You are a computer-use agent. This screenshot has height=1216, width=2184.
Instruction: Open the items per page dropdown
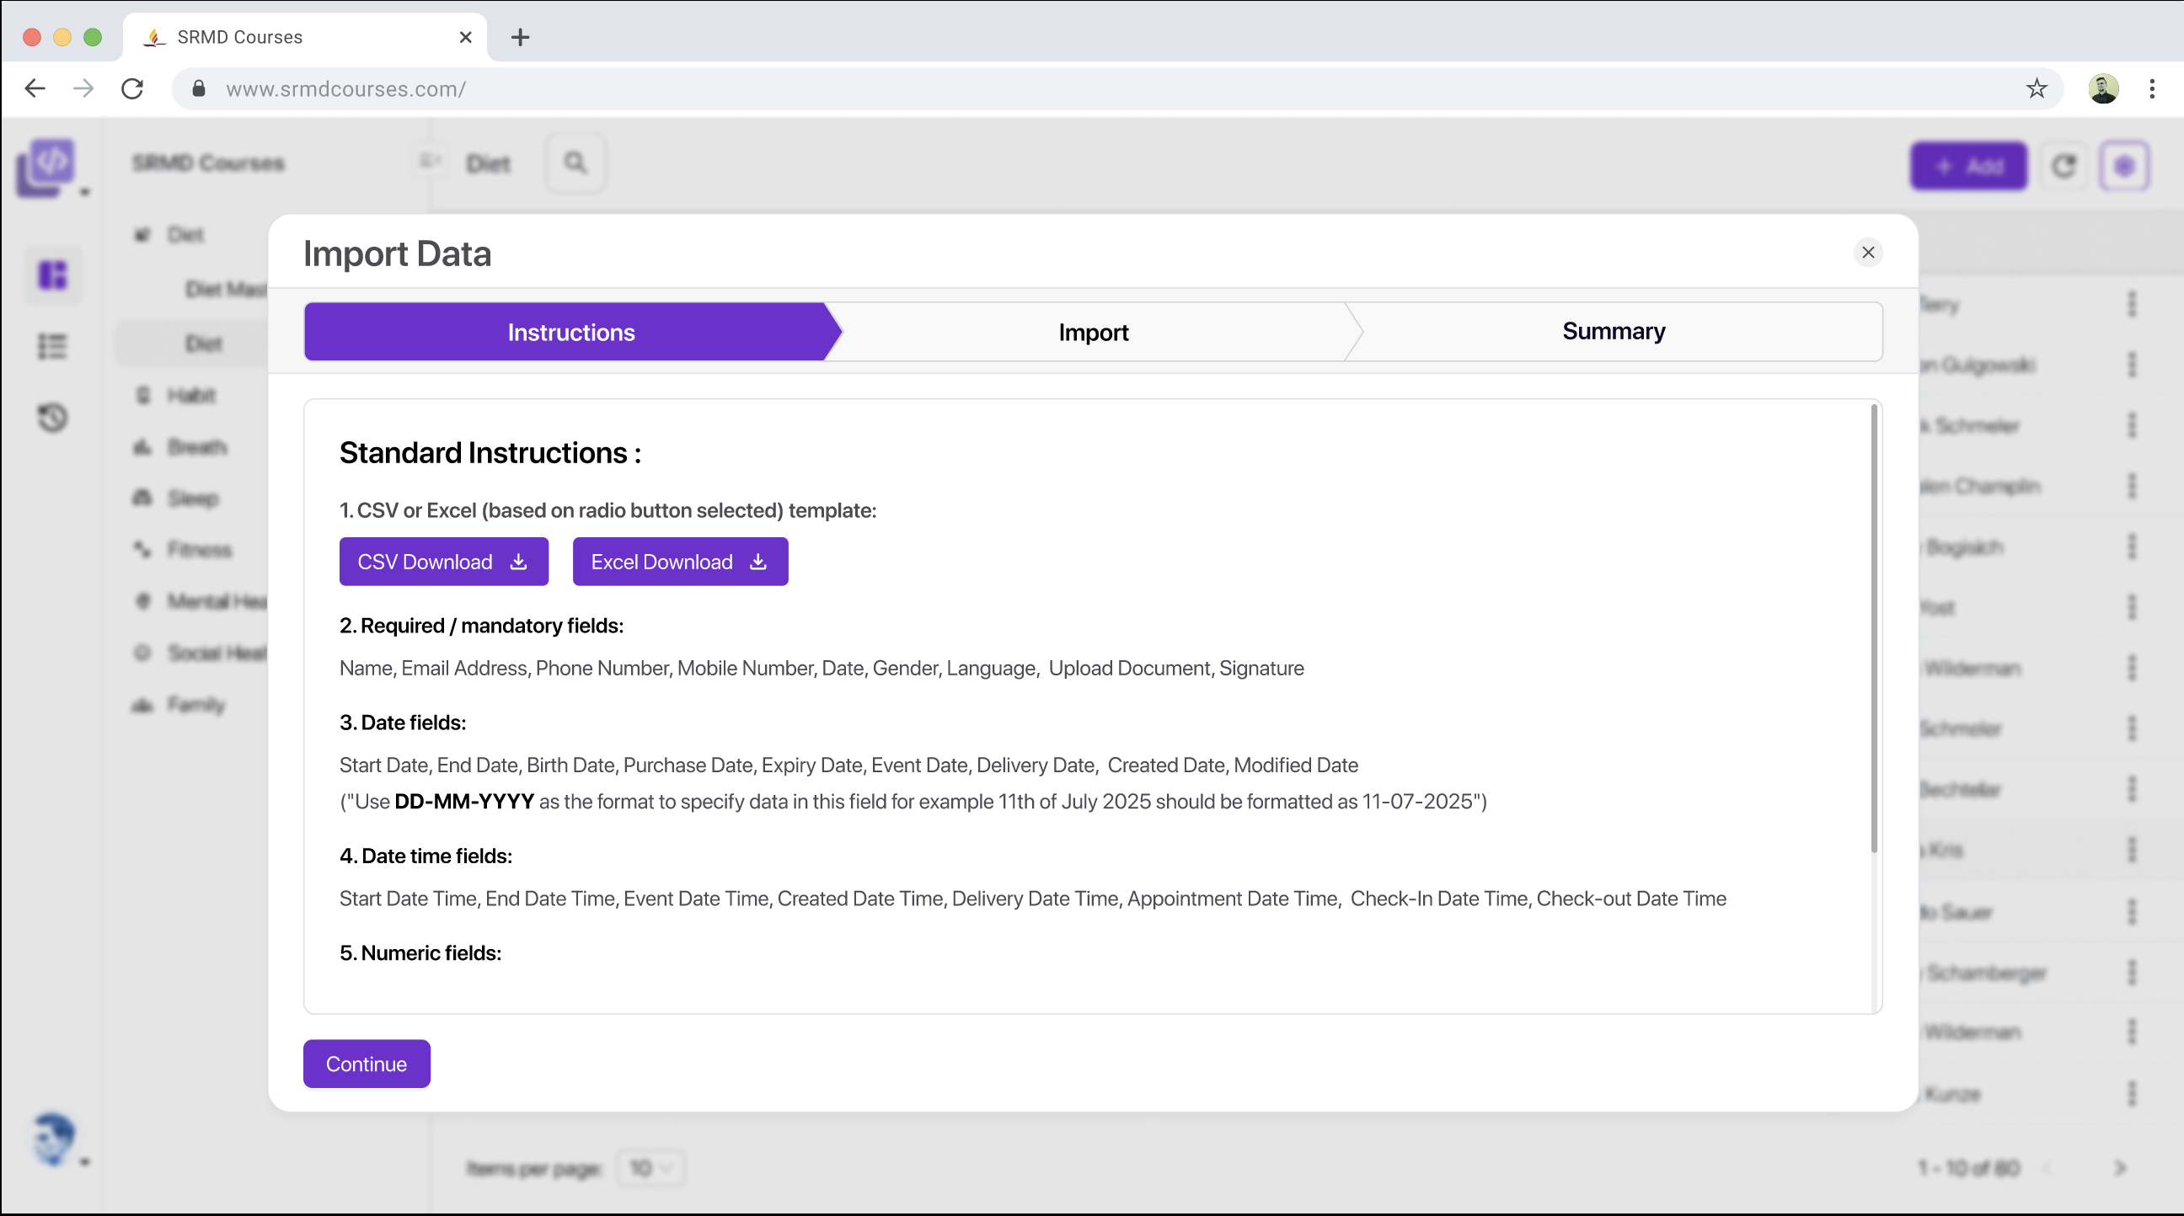point(650,1168)
